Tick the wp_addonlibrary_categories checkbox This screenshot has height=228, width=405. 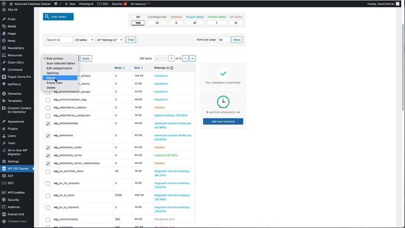pos(48,116)
